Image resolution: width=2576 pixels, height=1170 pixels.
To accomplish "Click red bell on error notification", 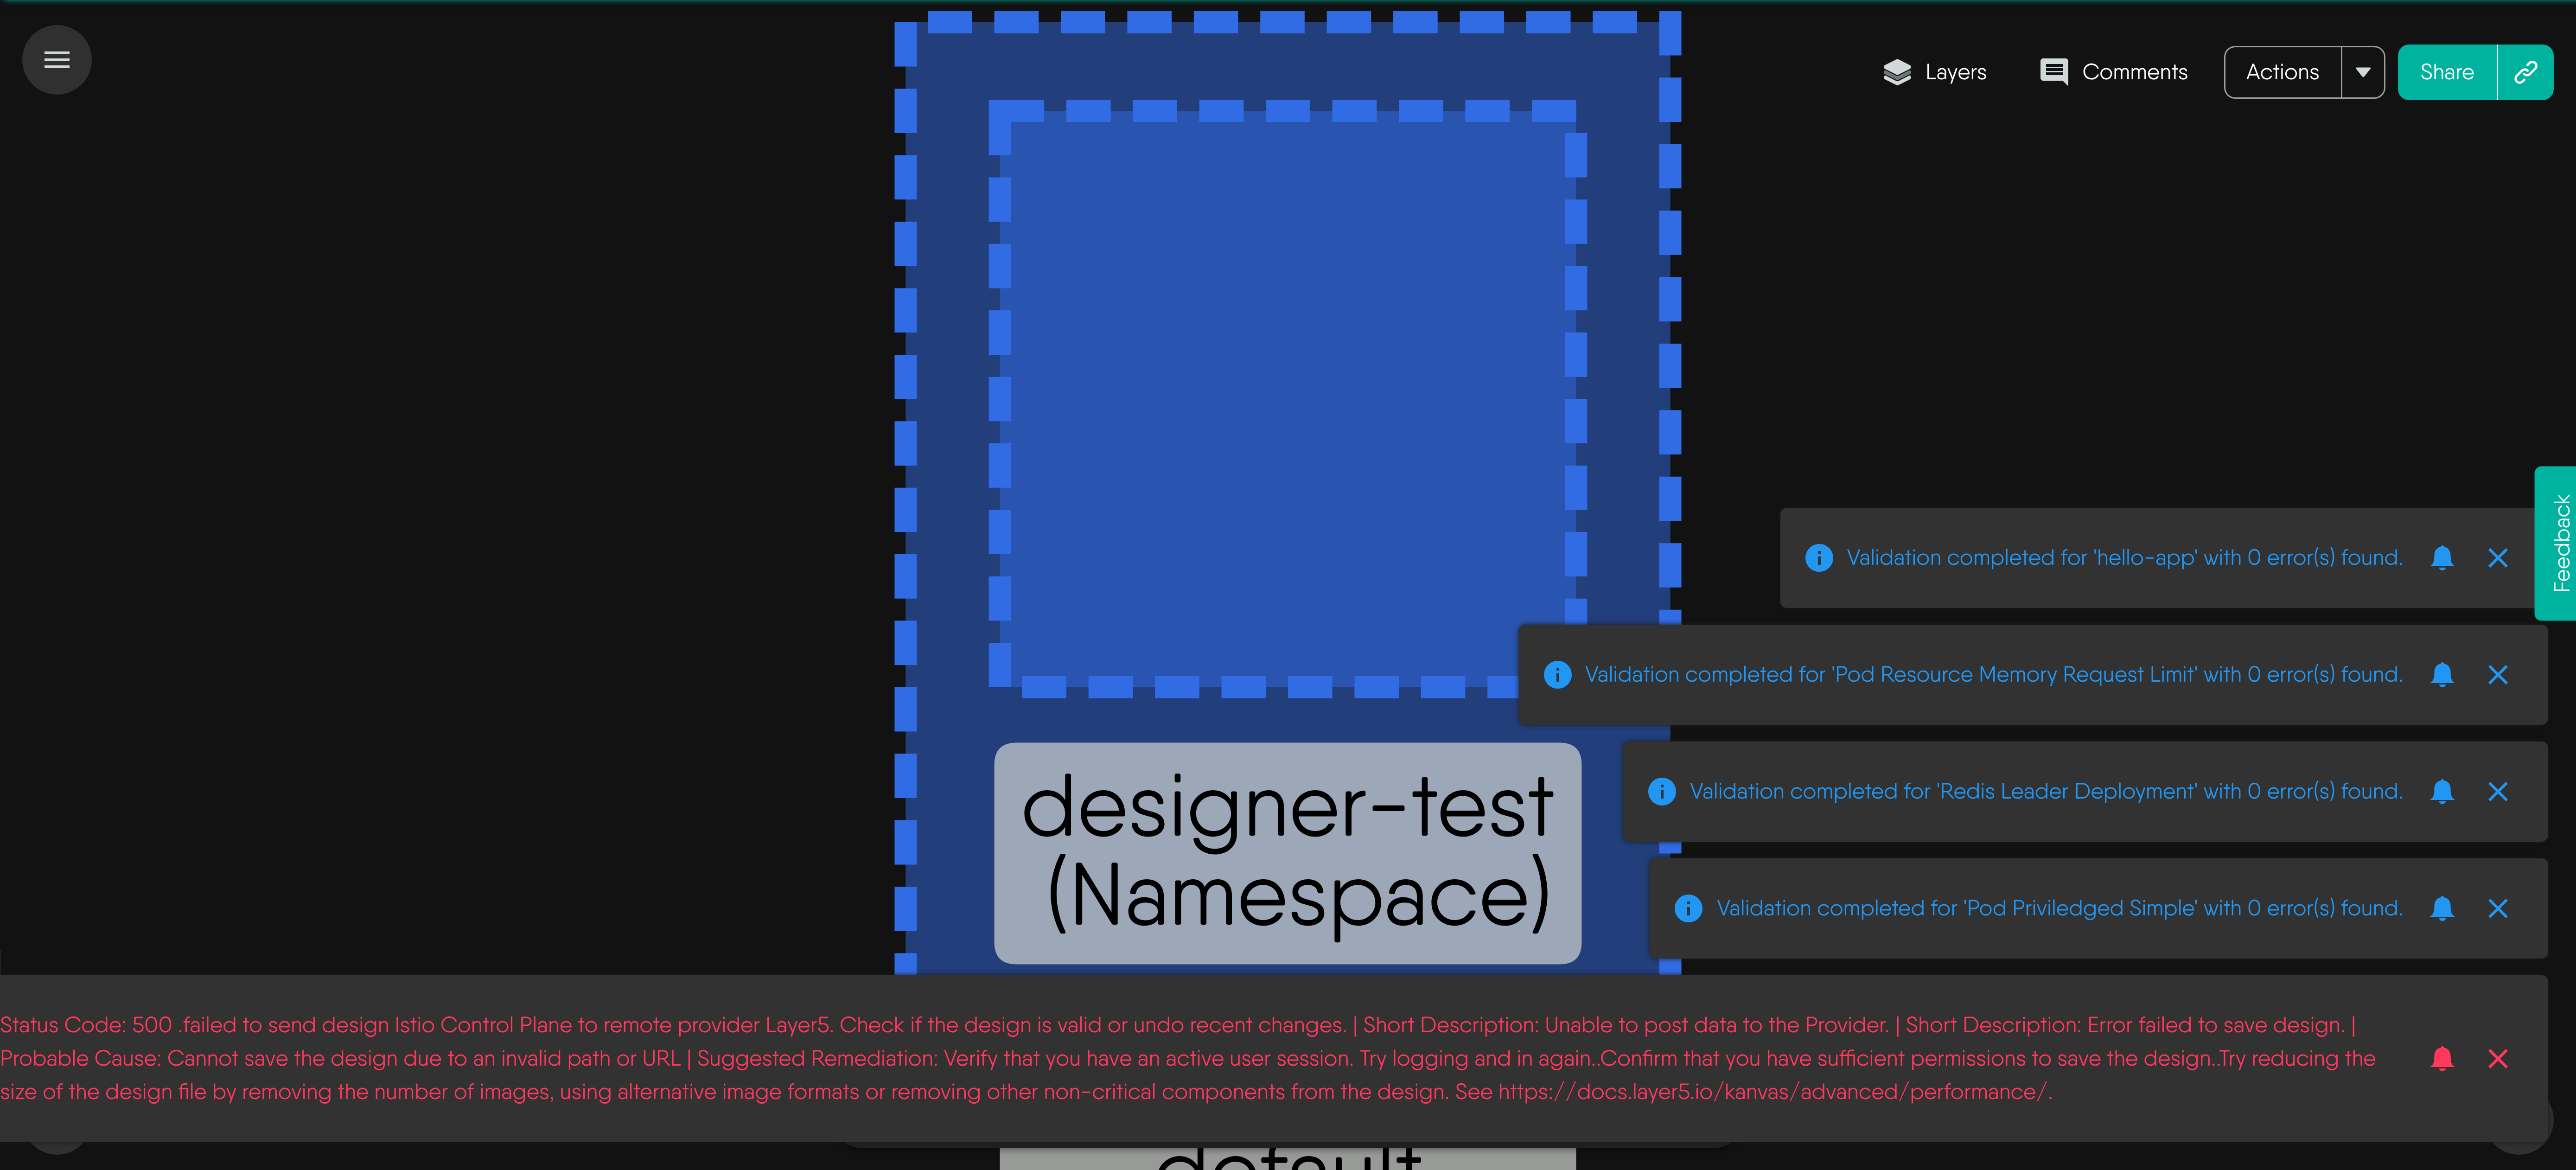I will coord(2441,1059).
